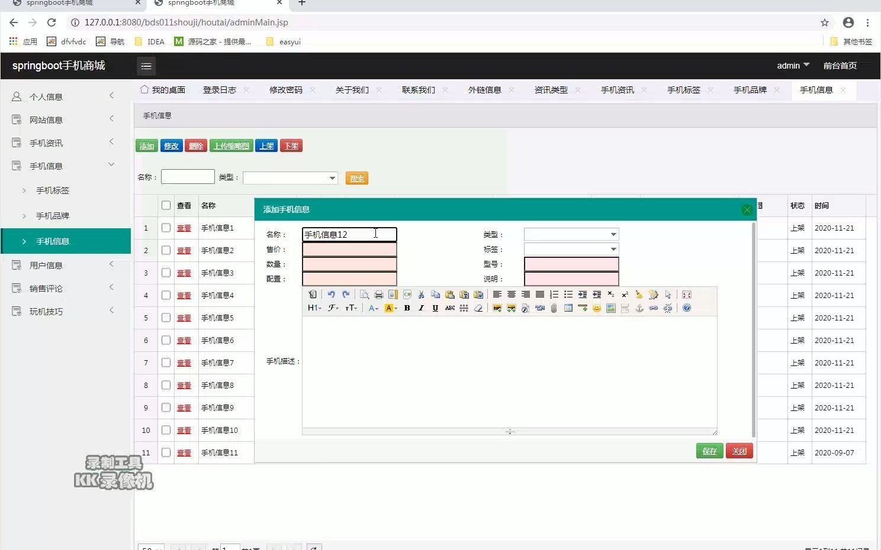This screenshot has height=550, width=881.
Task: Select 手机标签 in sidebar submenu
Action: coord(53,190)
